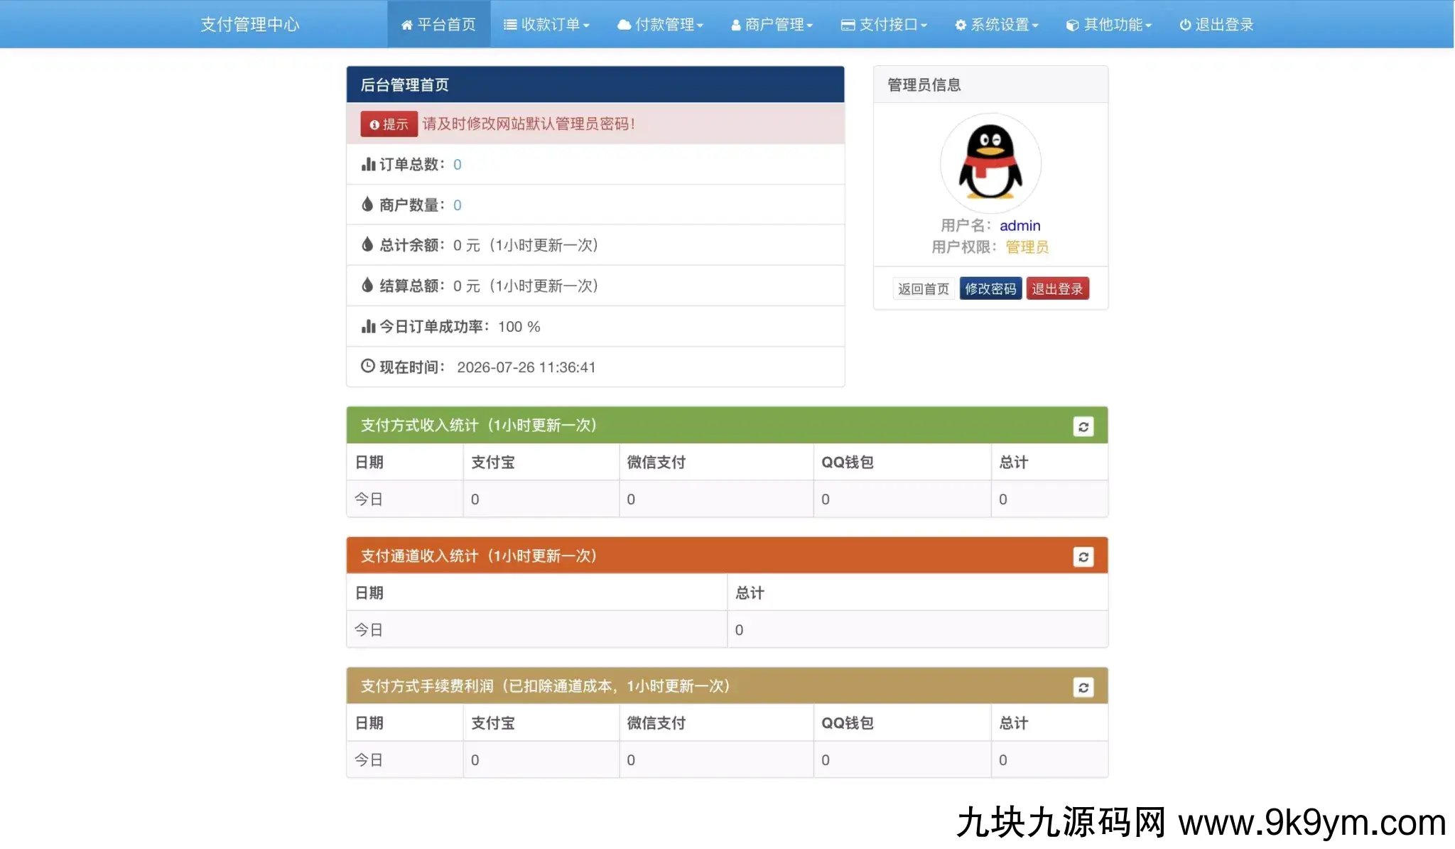Viewport: 1455px width, 849px height.
Task: Click the admin username text
Action: (1019, 225)
